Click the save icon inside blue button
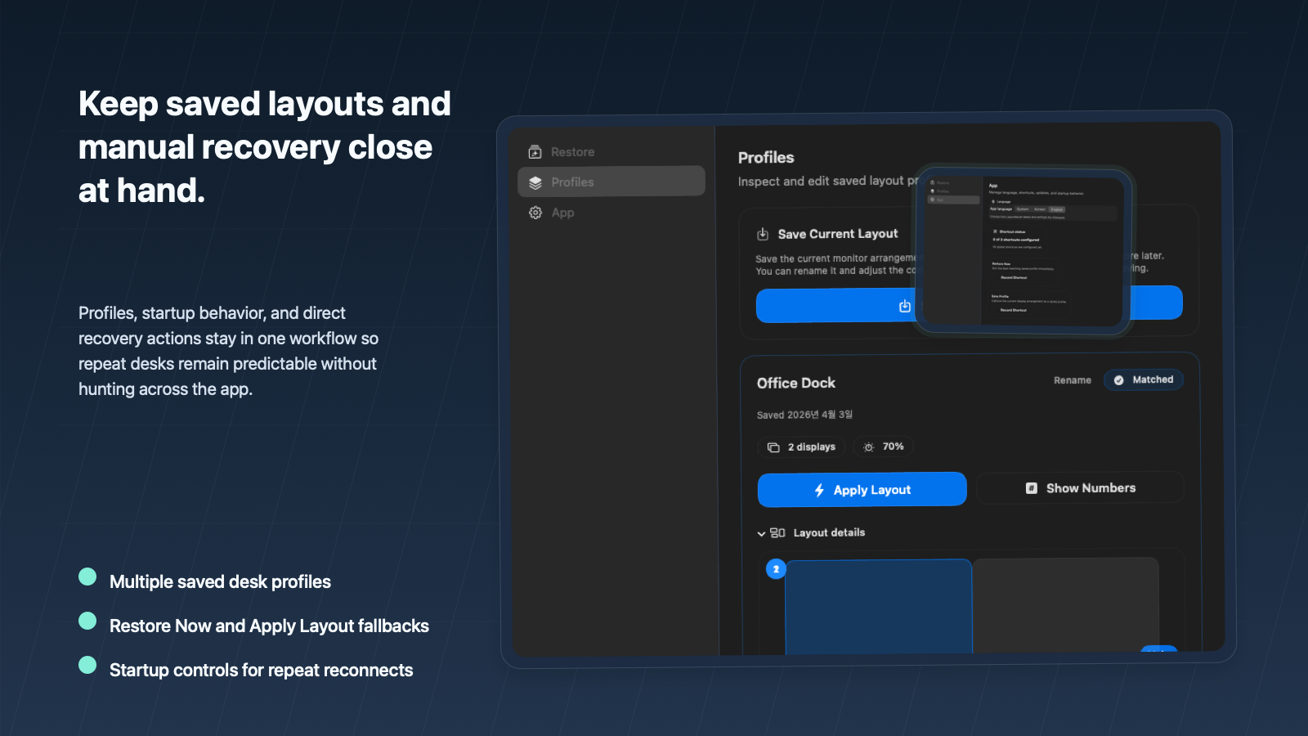Viewport: 1308px width, 736px height. coord(904,306)
